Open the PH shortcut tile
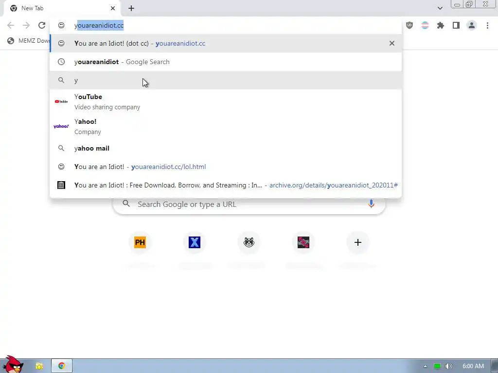Image resolution: width=498 pixels, height=373 pixels. [x=140, y=243]
